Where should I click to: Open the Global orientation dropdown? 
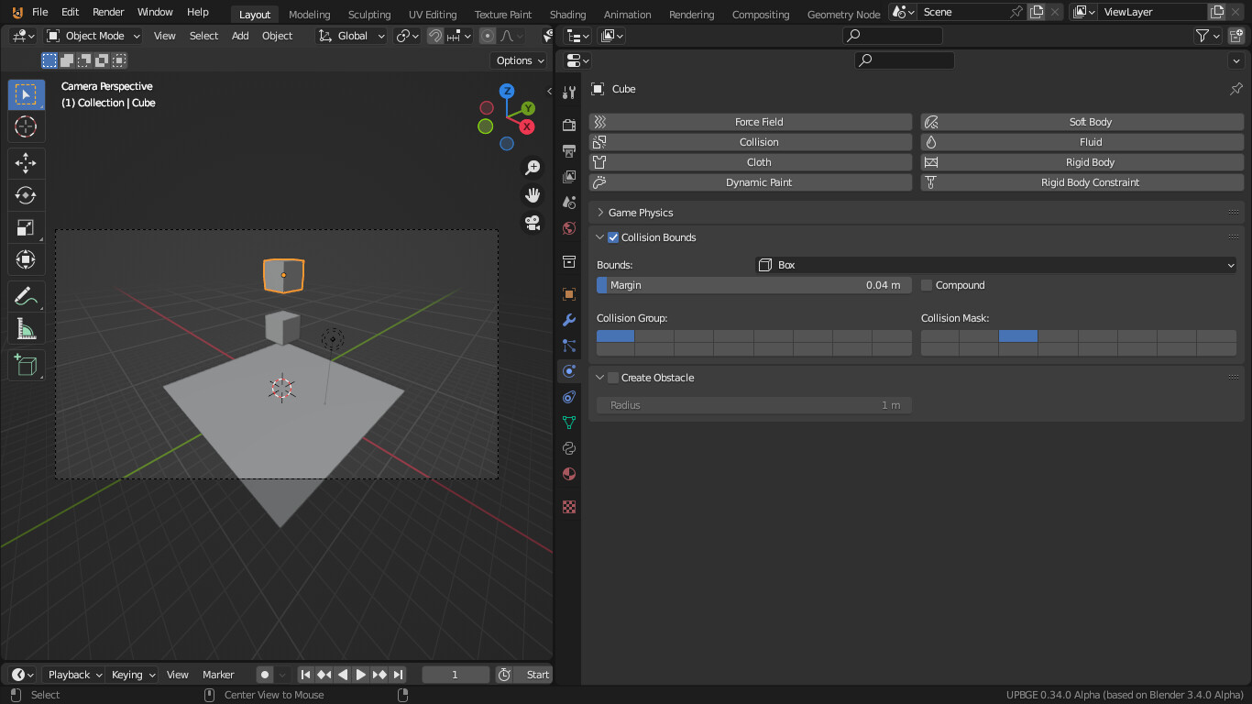[x=353, y=36]
